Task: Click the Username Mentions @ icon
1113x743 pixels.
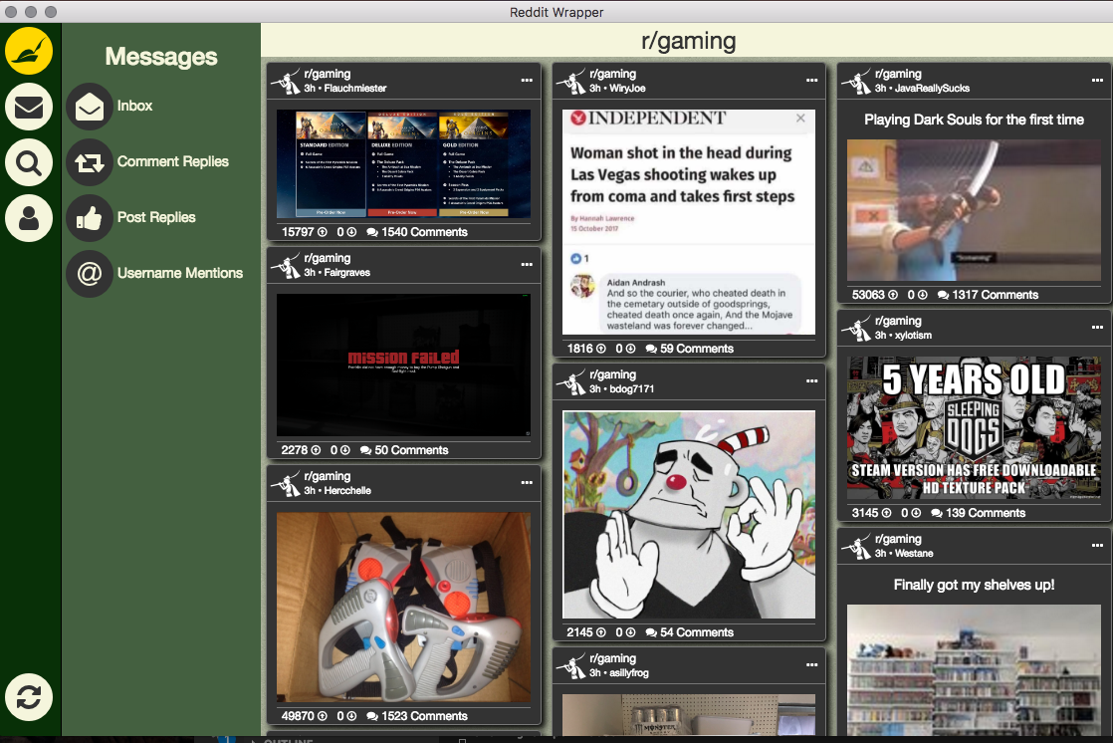Action: coord(90,274)
